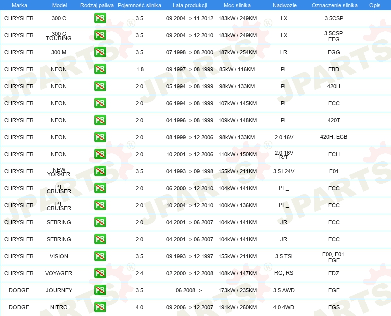
Task: Click the 420T engine code
Action: 334,120
